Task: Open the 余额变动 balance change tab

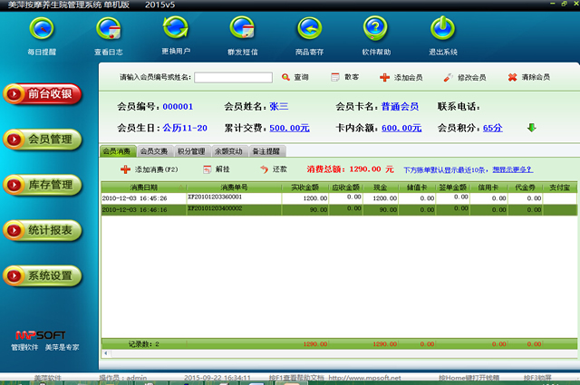Action: point(227,151)
